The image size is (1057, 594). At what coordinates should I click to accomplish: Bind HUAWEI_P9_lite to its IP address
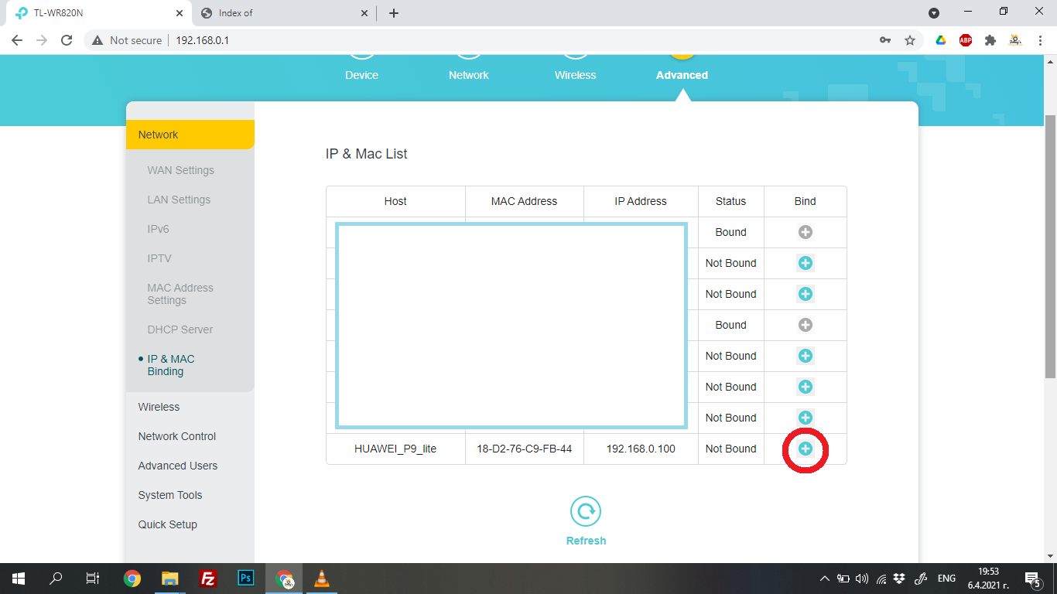(x=805, y=449)
